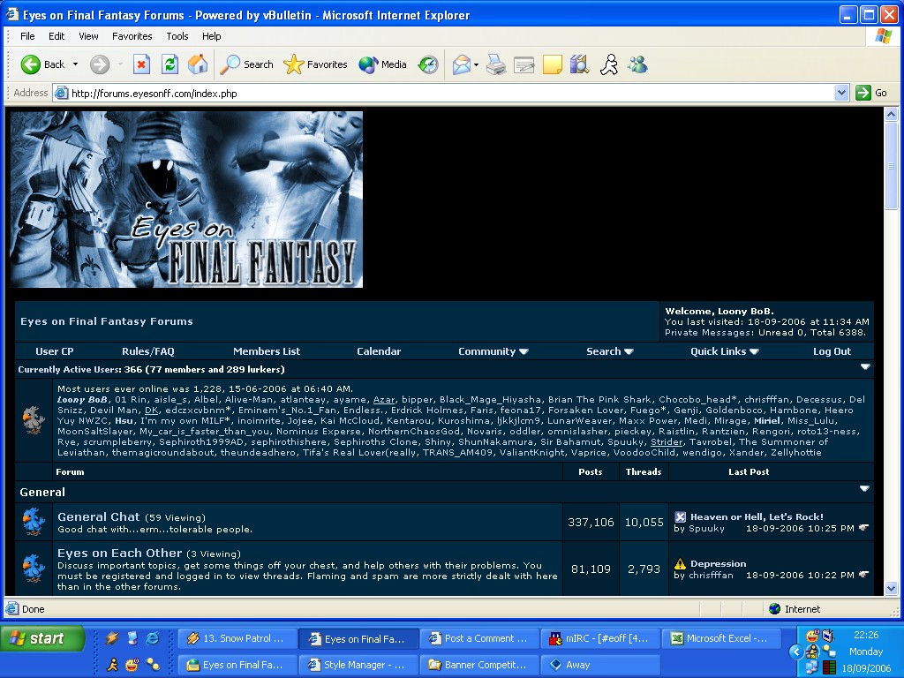This screenshot has width=904, height=678.
Task: Expand the Community dropdown menu
Action: [493, 351]
